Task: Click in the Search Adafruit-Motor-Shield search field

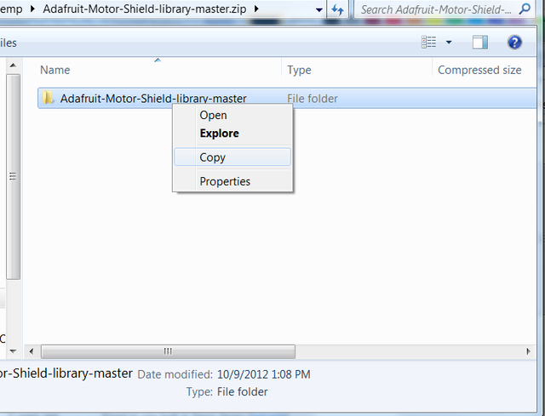Action: 434,9
